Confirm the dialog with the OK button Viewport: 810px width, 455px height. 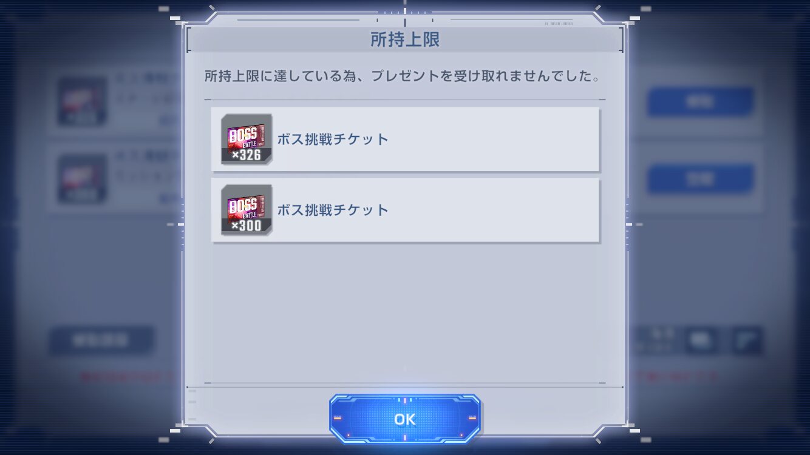coord(405,419)
